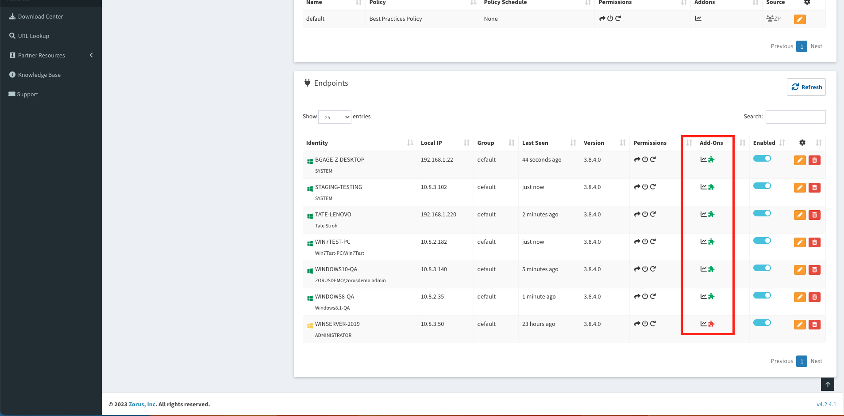Disable the BGAGE-Z-DESKTOP enabled toggle

[762, 159]
